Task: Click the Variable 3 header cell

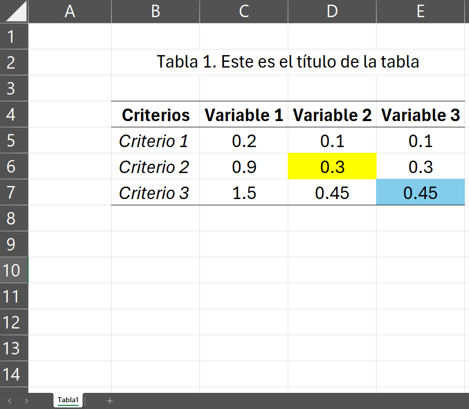Action: (x=420, y=115)
